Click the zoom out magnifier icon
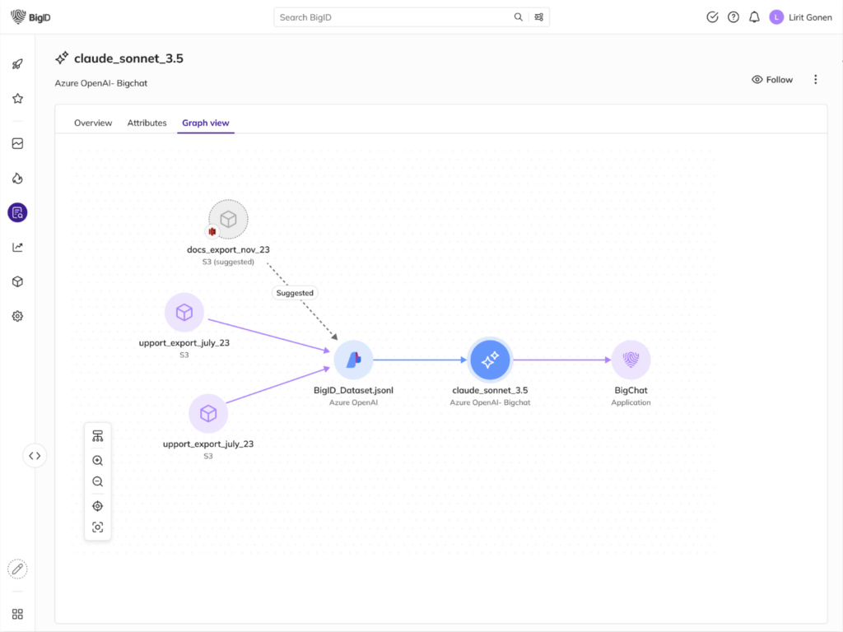 click(x=97, y=482)
